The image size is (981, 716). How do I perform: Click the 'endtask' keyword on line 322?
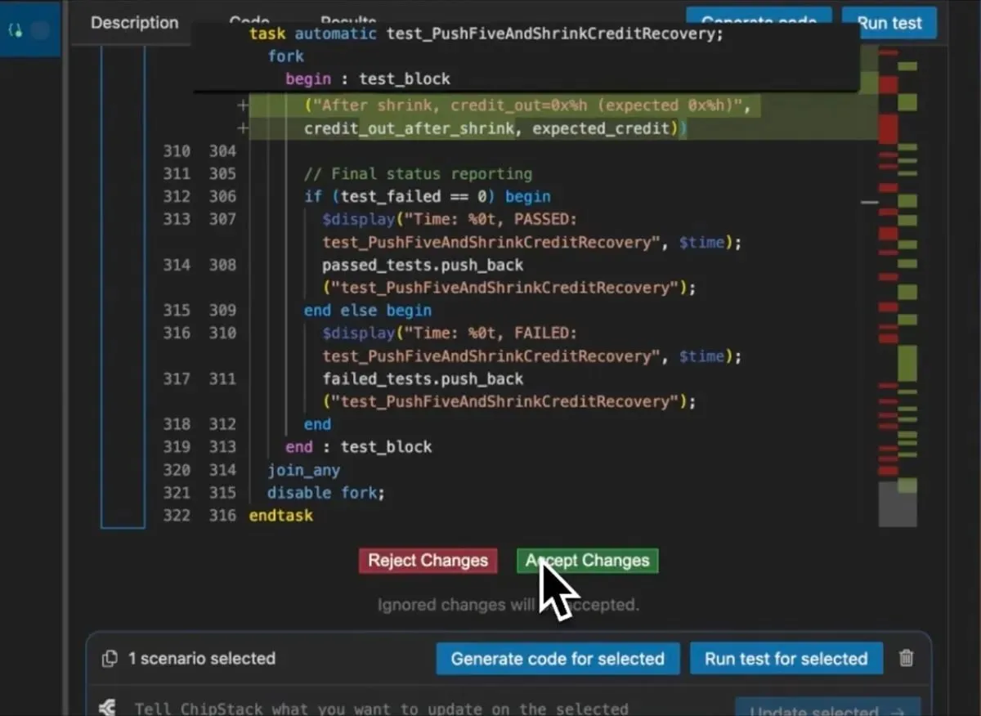(280, 515)
